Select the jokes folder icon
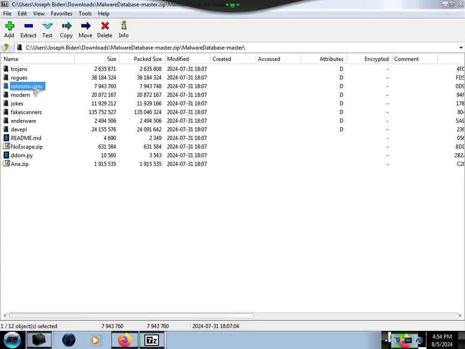Viewport: 465px width, 349px height. coord(6,103)
